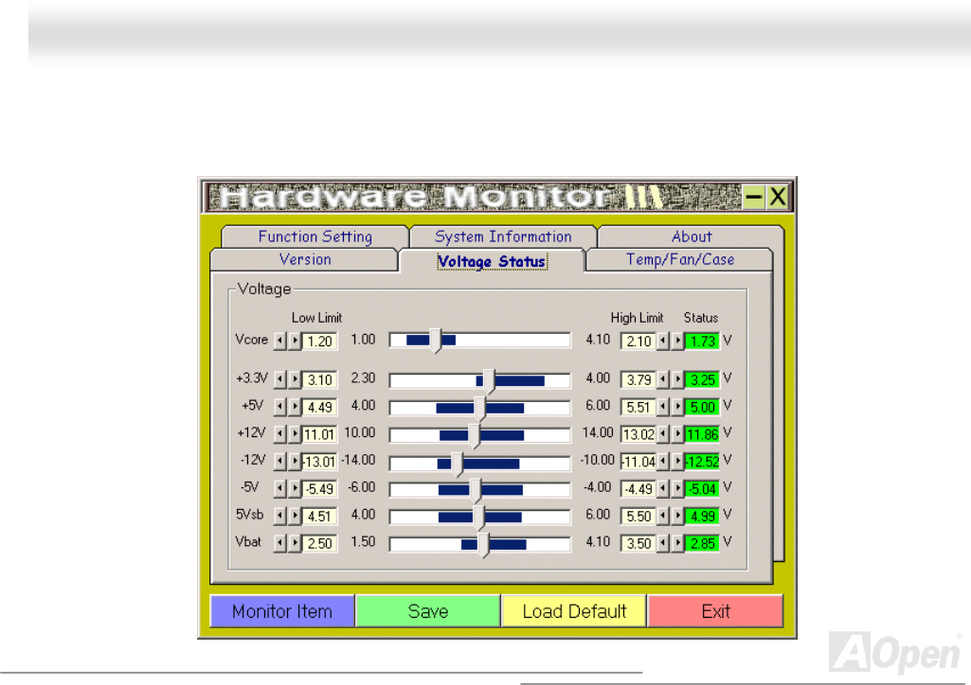Image resolution: width=971 pixels, height=685 pixels.
Task: Increase 5Vsb high limit with right arrow
Action: [x=677, y=516]
